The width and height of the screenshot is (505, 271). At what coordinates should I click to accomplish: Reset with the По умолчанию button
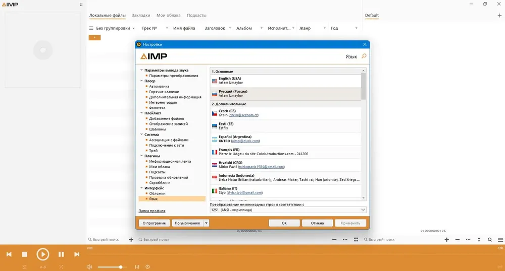187,223
